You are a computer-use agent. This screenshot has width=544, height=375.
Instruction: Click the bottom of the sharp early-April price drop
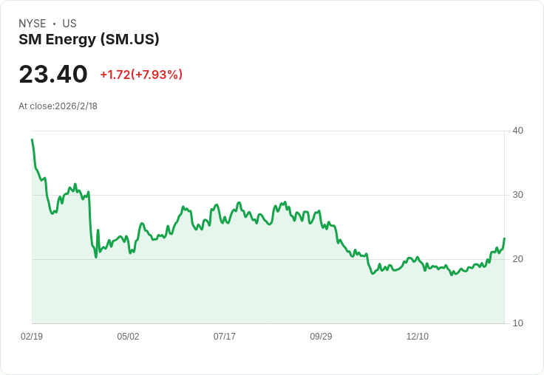pos(95,256)
